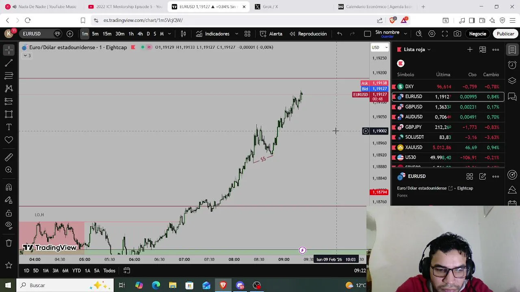This screenshot has height=292, width=520.
Task: Click the trash icon to remove drawings
Action: click(9, 243)
